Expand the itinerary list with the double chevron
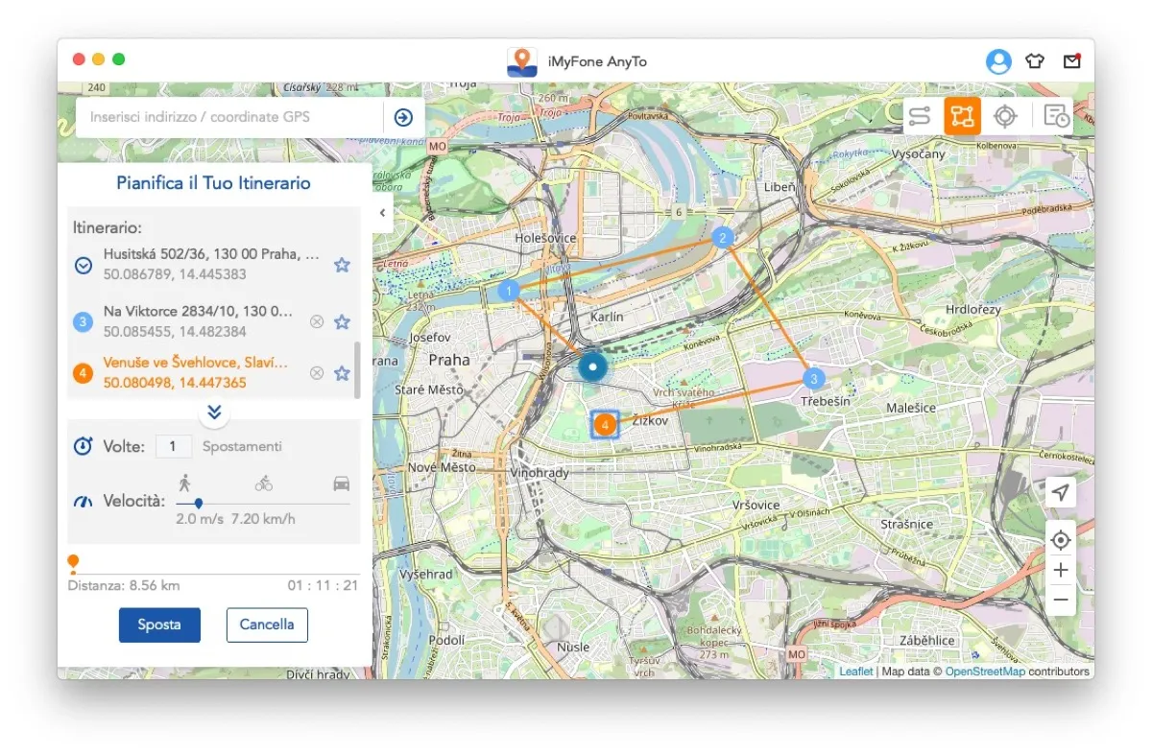The image size is (1152, 755). point(214,413)
